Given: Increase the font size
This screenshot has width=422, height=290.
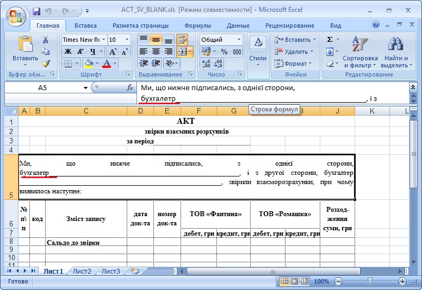Looking at the screenshot, I should [113, 52].
